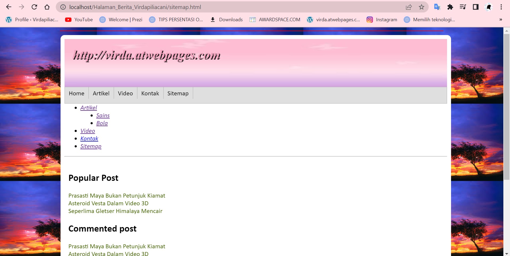Screen dimensions: 510x256
Task: View site information icon beside URL
Action: pyautogui.click(x=63, y=7)
